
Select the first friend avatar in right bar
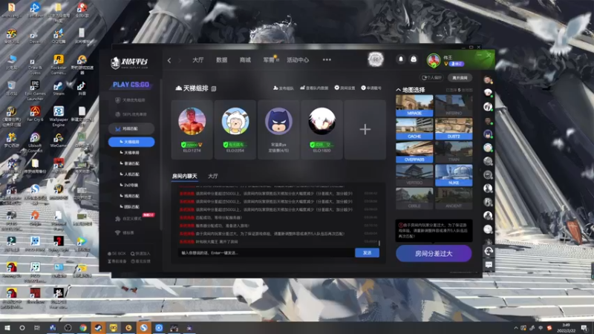coord(488,79)
